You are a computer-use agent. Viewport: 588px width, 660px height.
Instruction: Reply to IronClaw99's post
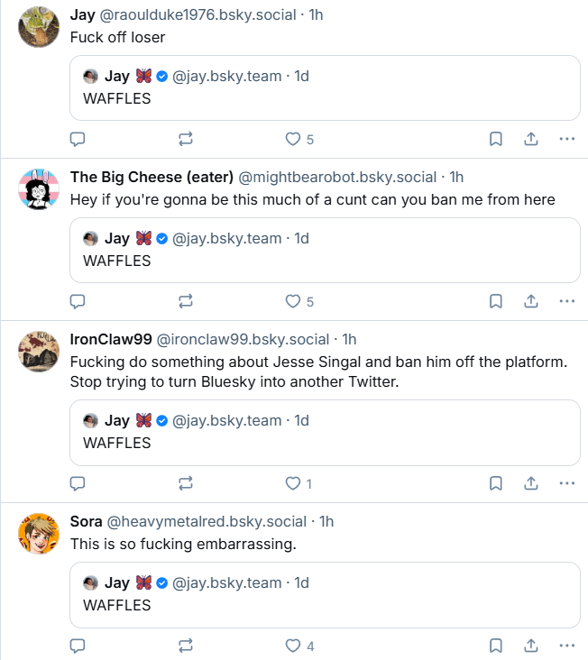[x=78, y=483]
